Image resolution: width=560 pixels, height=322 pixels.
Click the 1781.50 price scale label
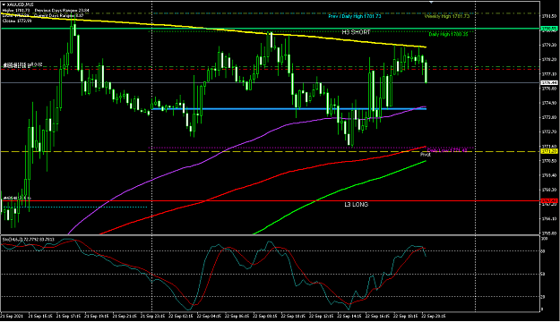(x=548, y=16)
